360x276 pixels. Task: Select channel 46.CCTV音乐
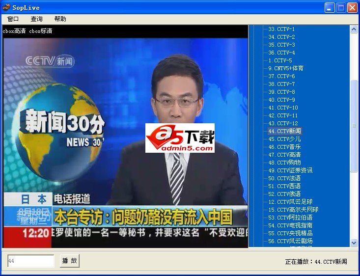(x=284, y=147)
